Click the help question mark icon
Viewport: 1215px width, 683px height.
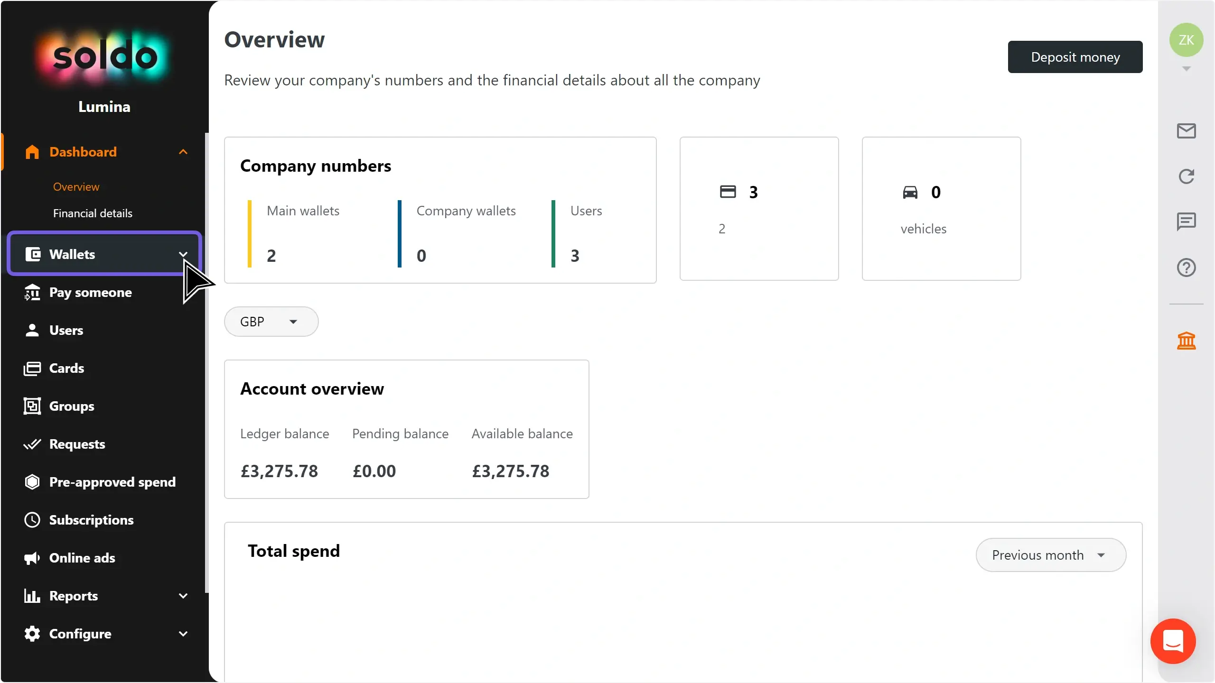pos(1186,268)
